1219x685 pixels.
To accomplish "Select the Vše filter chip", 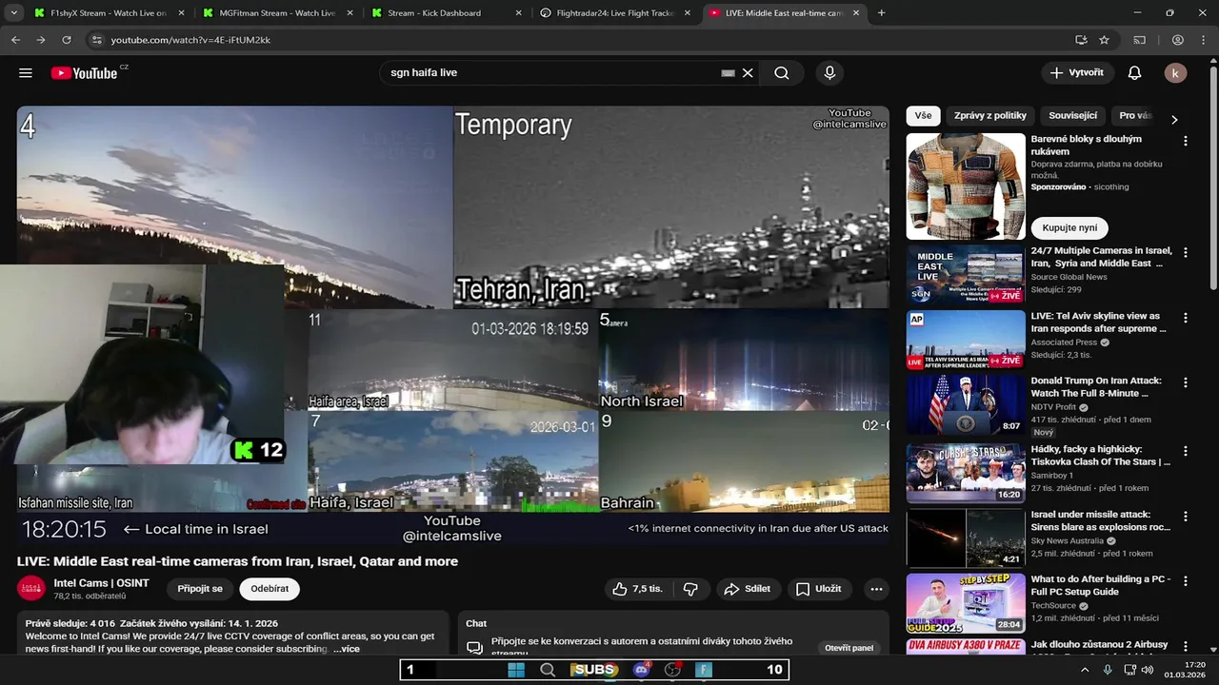I will pyautogui.click(x=923, y=116).
